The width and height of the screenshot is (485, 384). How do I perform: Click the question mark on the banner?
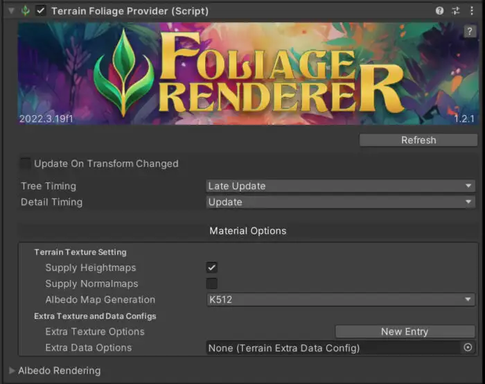click(469, 32)
